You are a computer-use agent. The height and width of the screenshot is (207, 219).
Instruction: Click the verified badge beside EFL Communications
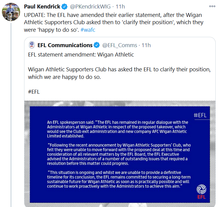[x=97, y=45]
